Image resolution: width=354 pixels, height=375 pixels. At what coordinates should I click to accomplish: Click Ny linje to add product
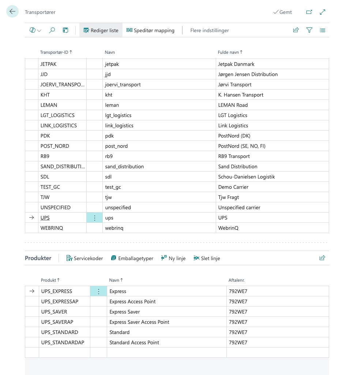click(173, 258)
